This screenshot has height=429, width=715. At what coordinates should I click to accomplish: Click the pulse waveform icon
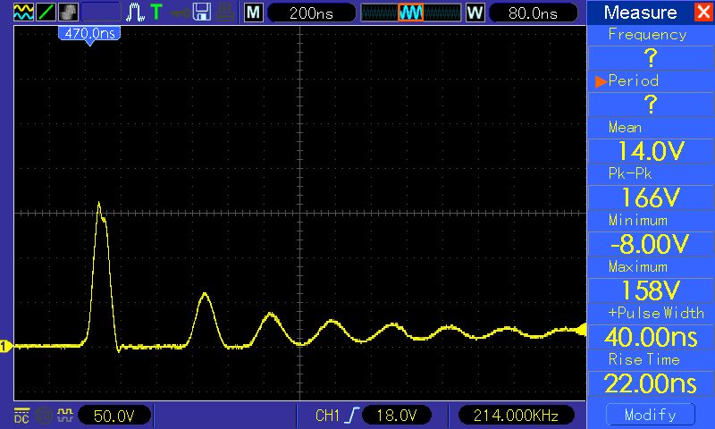tap(135, 13)
